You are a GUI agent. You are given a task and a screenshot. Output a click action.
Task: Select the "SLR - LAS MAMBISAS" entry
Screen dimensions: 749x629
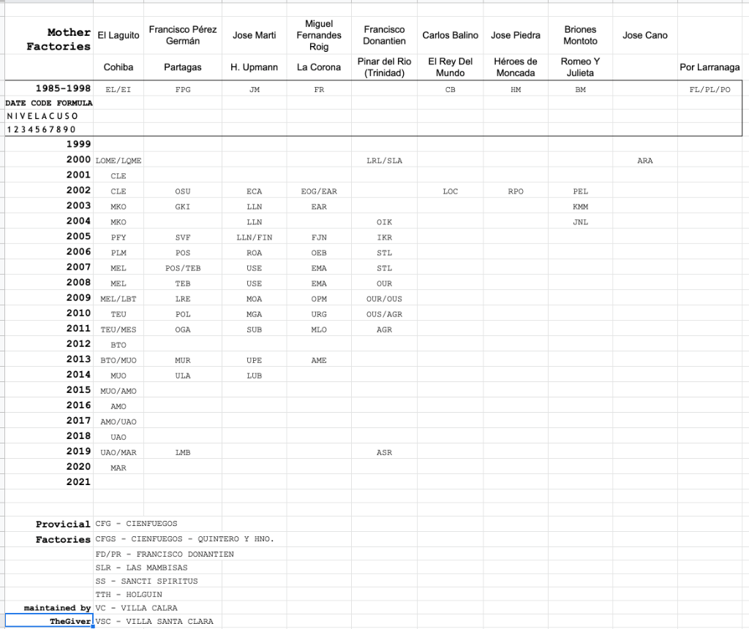coord(141,568)
